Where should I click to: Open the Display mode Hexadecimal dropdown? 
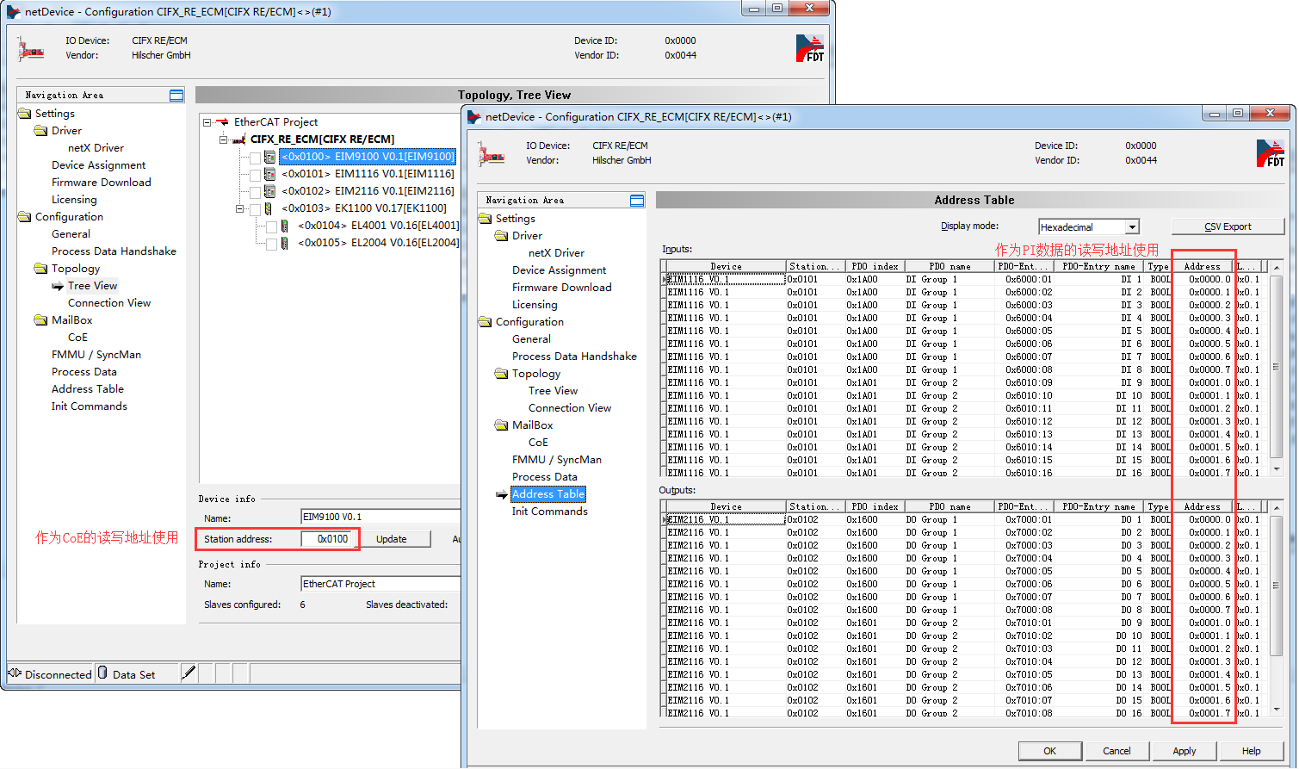1133,227
